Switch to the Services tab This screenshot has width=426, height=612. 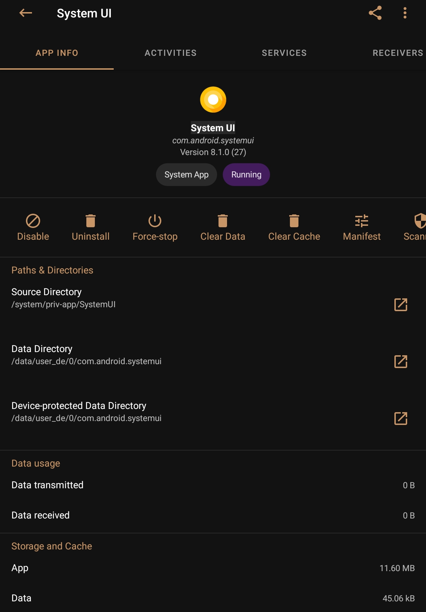coord(284,53)
